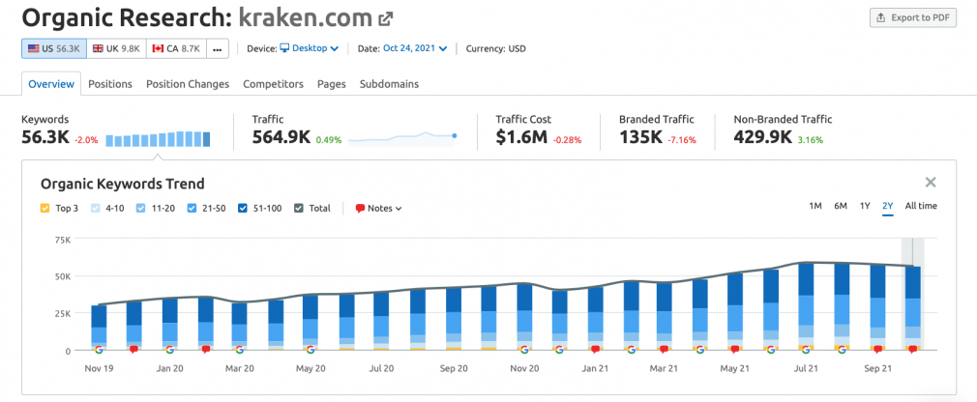Click the Google update icon at Nov 19
The image size is (977, 402).
99,350
